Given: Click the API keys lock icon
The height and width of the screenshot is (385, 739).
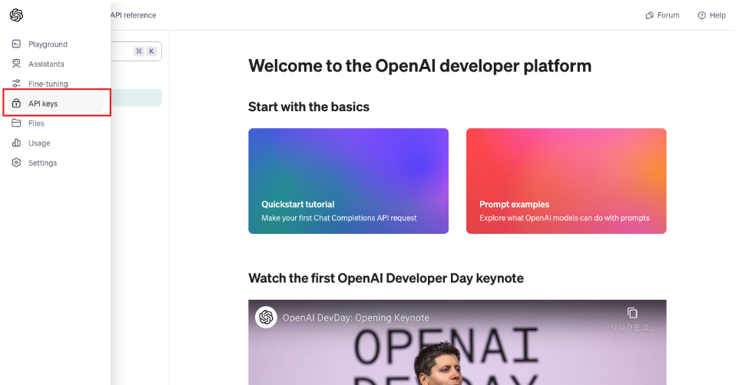Looking at the screenshot, I should coord(16,103).
